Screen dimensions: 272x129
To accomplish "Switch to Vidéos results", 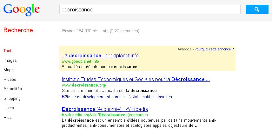I will [10, 79].
